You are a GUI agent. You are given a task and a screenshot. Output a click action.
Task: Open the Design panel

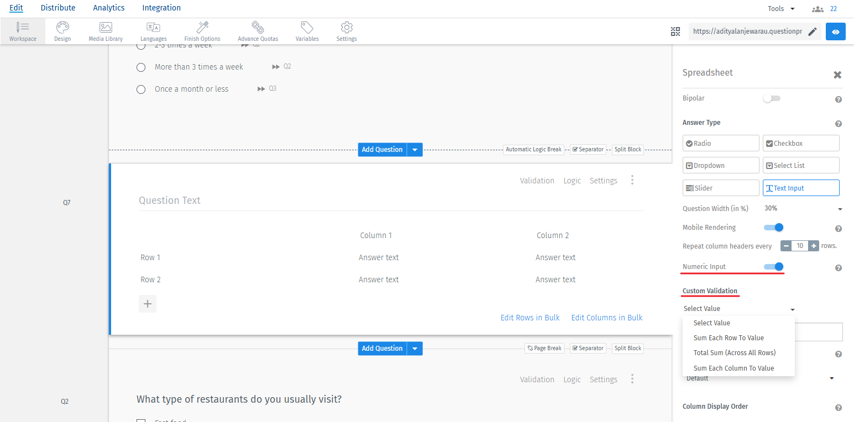[x=62, y=31]
